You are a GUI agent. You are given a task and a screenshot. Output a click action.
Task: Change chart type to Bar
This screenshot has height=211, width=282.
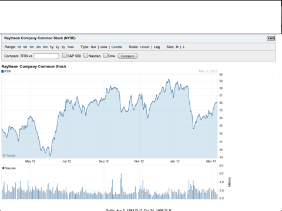(x=93, y=47)
